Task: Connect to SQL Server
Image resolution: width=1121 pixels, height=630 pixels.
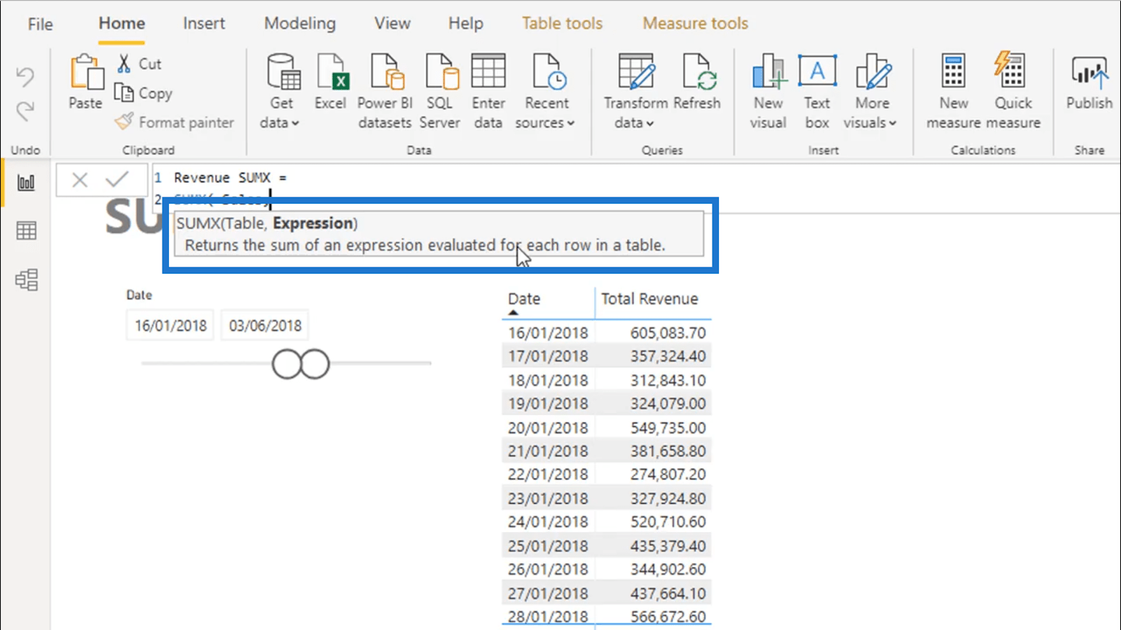Action: click(440, 92)
